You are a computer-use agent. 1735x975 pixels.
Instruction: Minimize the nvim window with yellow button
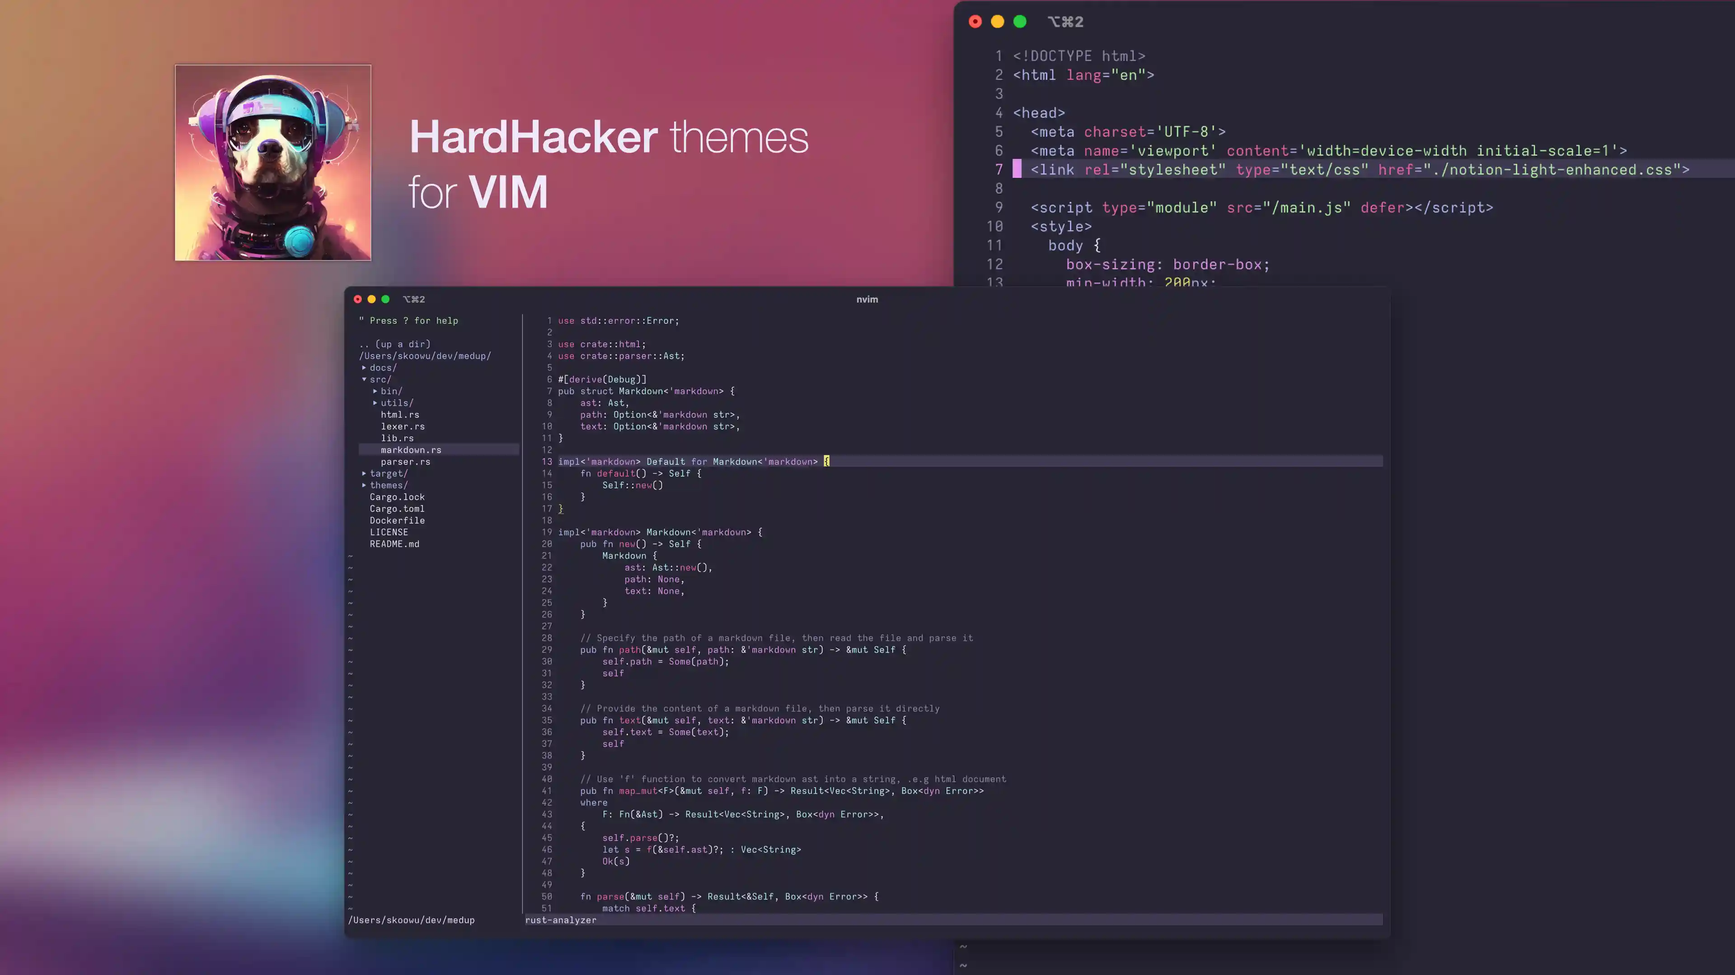pyautogui.click(x=372, y=299)
